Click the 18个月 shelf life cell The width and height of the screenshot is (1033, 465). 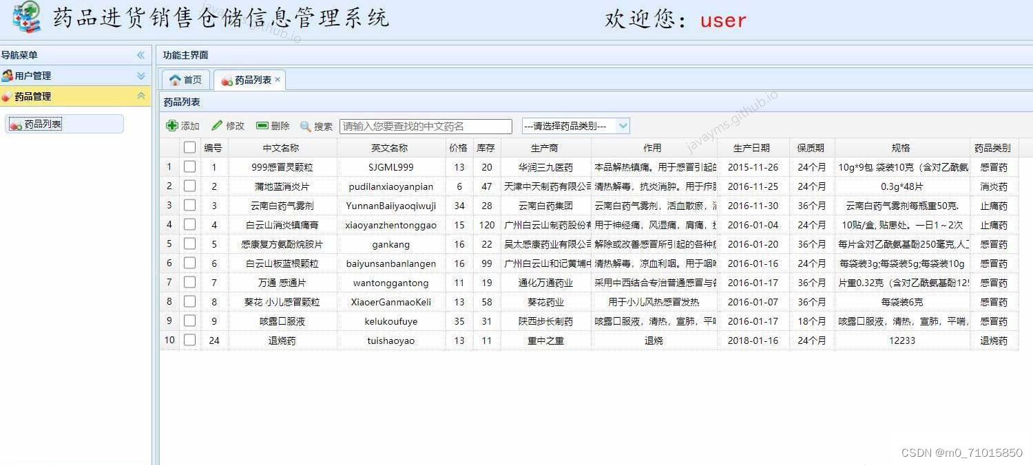pyautogui.click(x=811, y=321)
